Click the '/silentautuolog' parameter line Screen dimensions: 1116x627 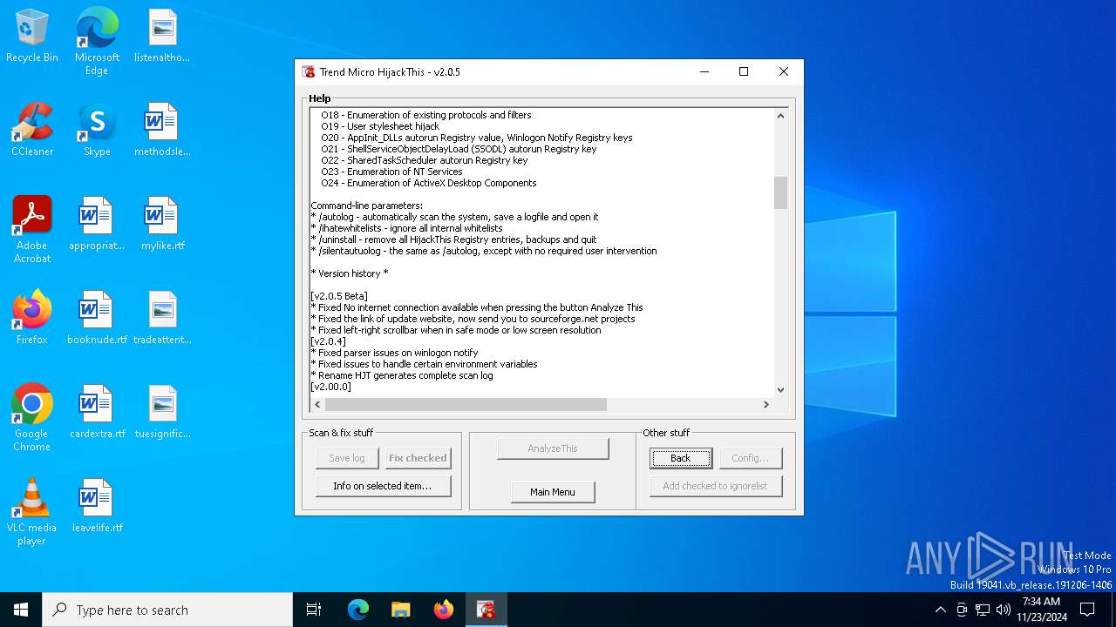484,251
